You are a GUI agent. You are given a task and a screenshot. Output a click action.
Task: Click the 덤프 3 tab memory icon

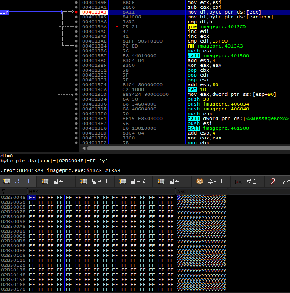[x=84, y=181]
